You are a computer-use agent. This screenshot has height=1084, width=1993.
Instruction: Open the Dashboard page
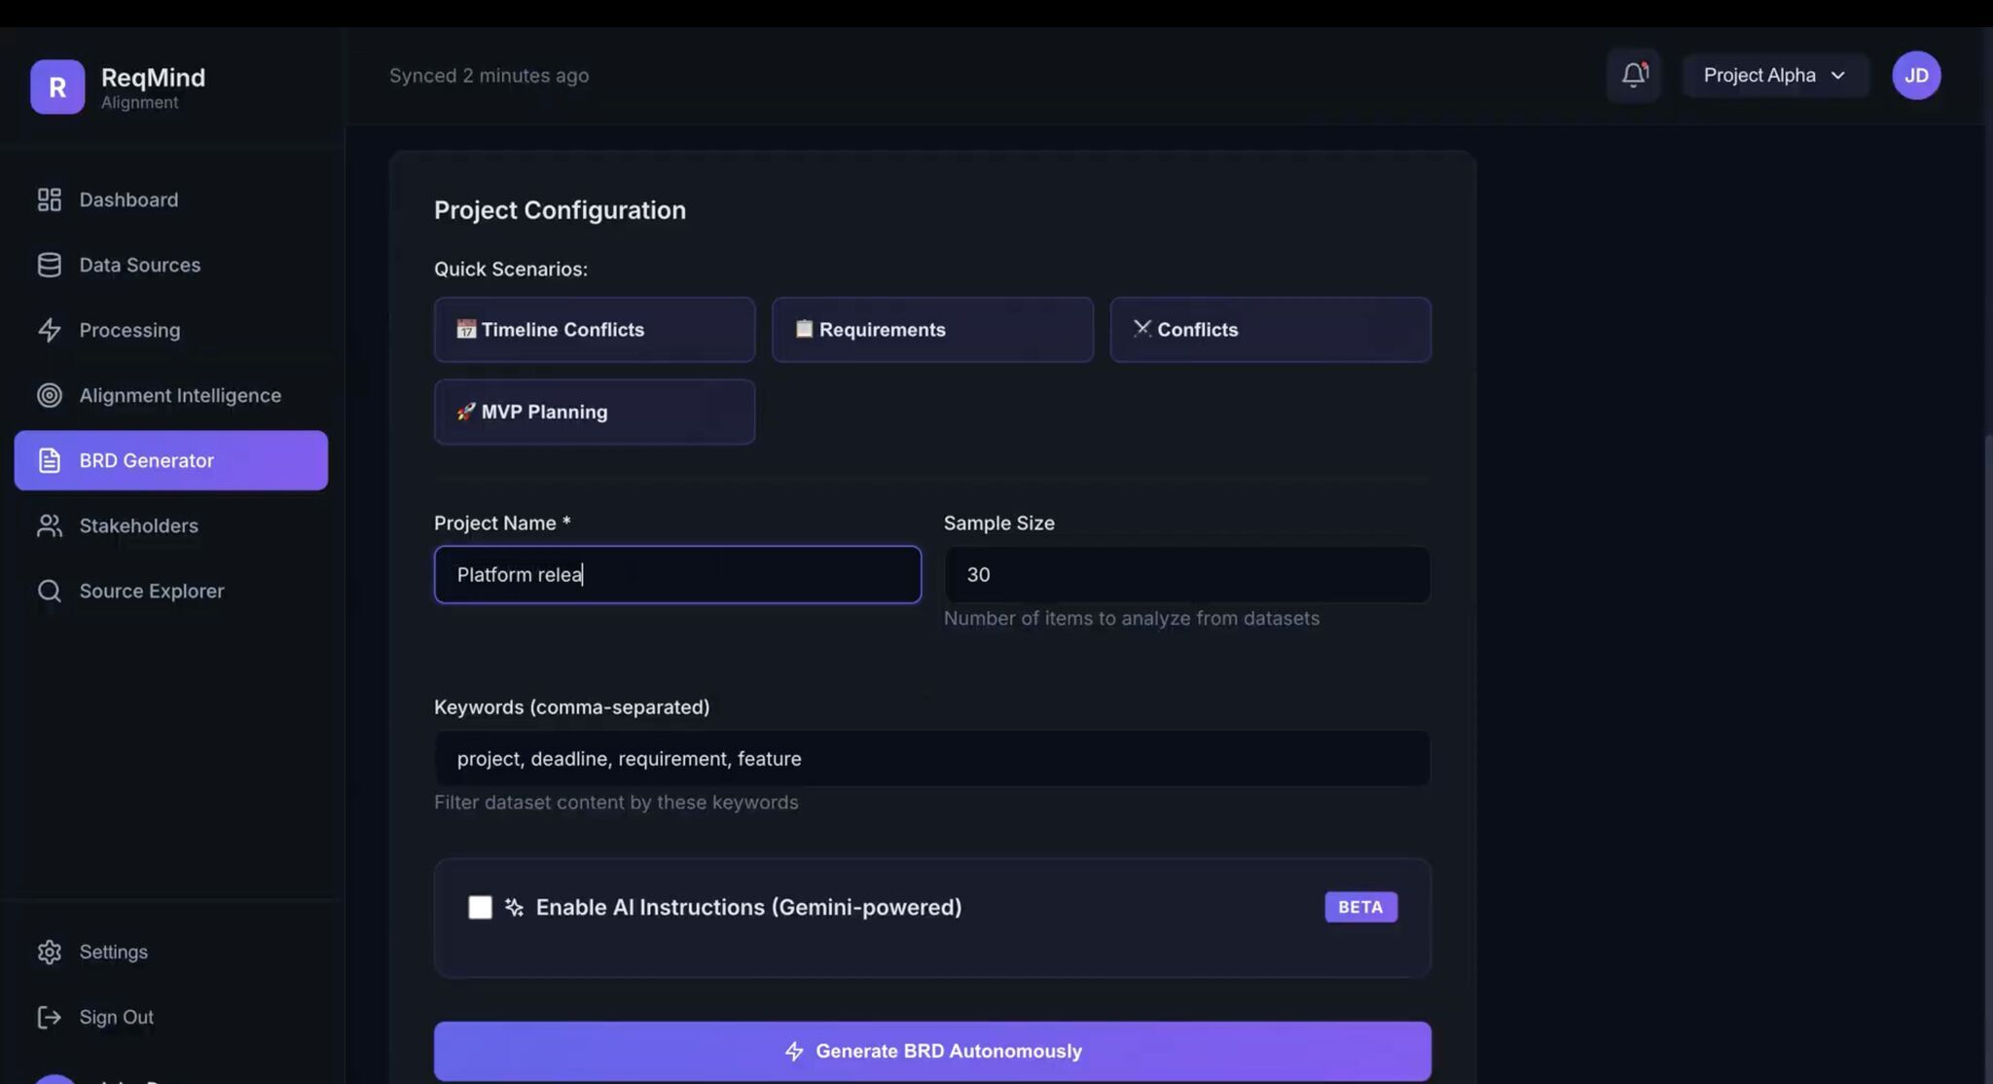(170, 199)
